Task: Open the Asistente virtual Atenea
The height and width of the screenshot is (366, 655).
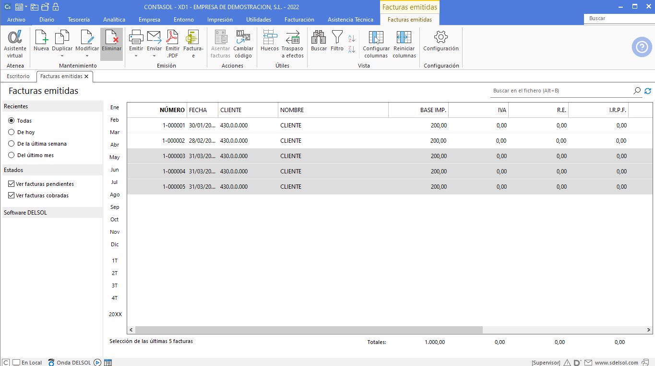Action: tap(15, 44)
